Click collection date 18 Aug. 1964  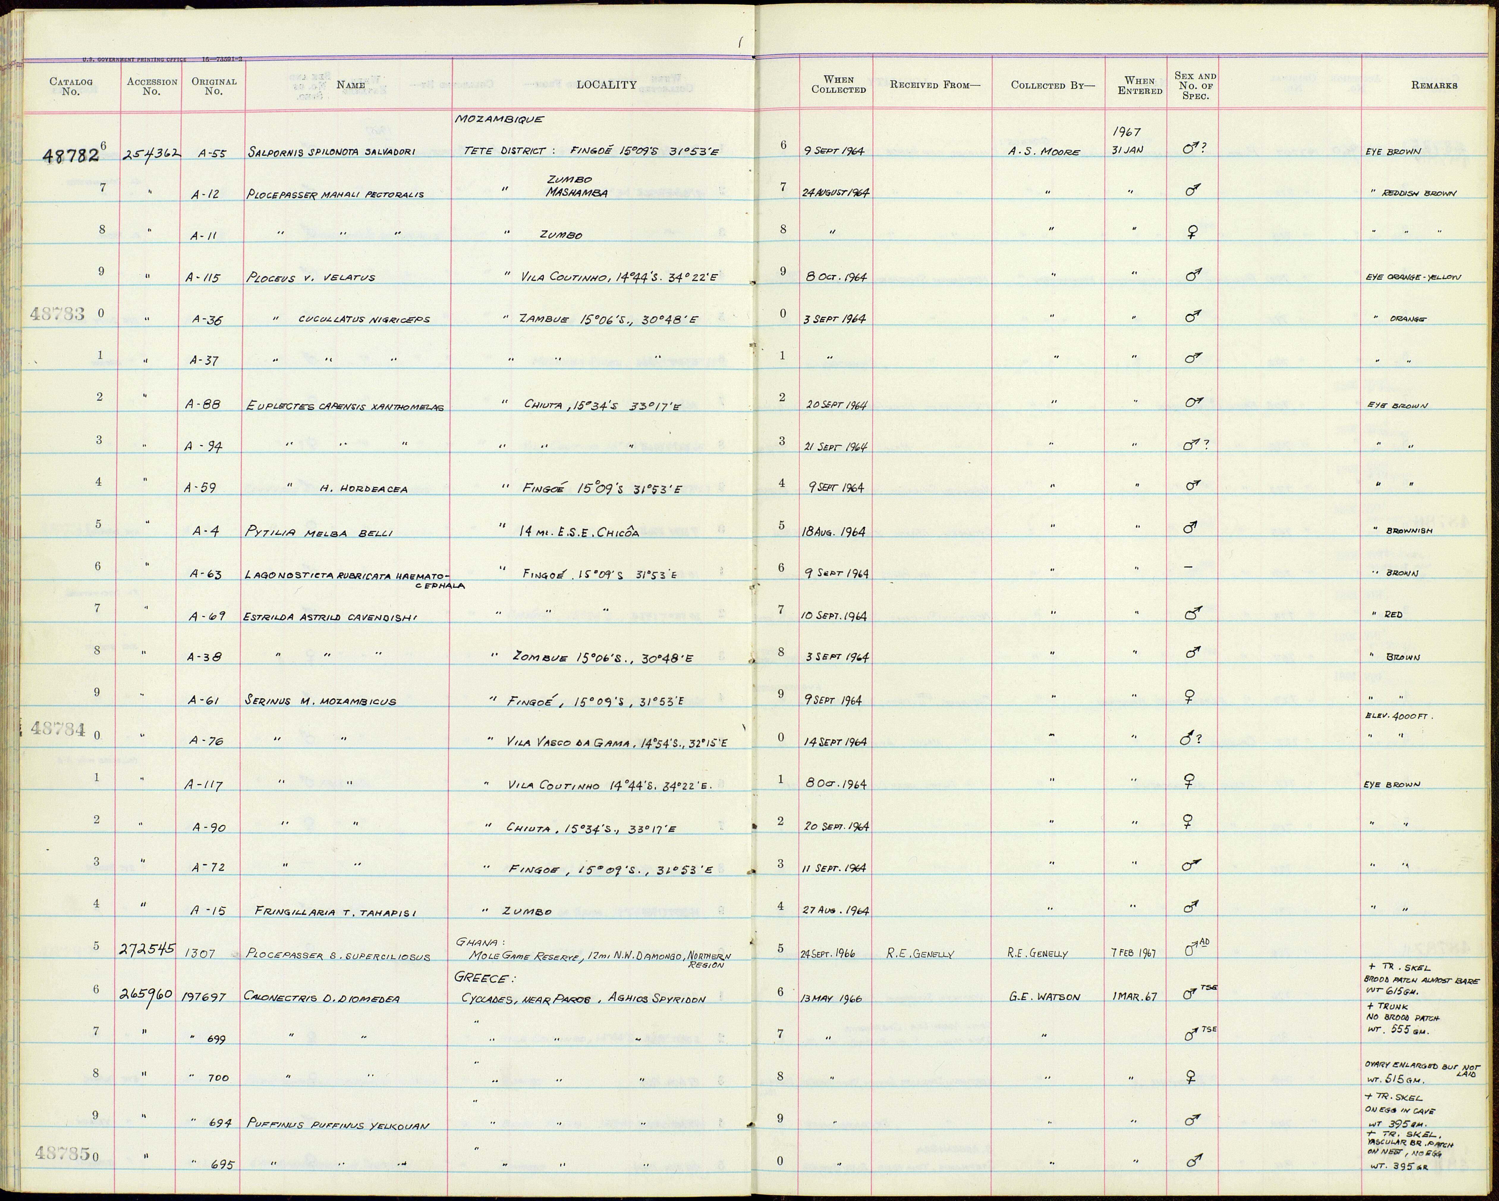[834, 532]
